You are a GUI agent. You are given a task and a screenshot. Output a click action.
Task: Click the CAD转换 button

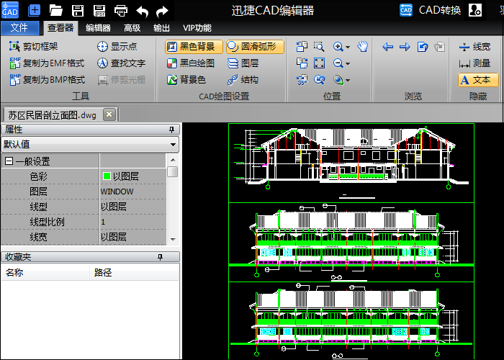(431, 10)
